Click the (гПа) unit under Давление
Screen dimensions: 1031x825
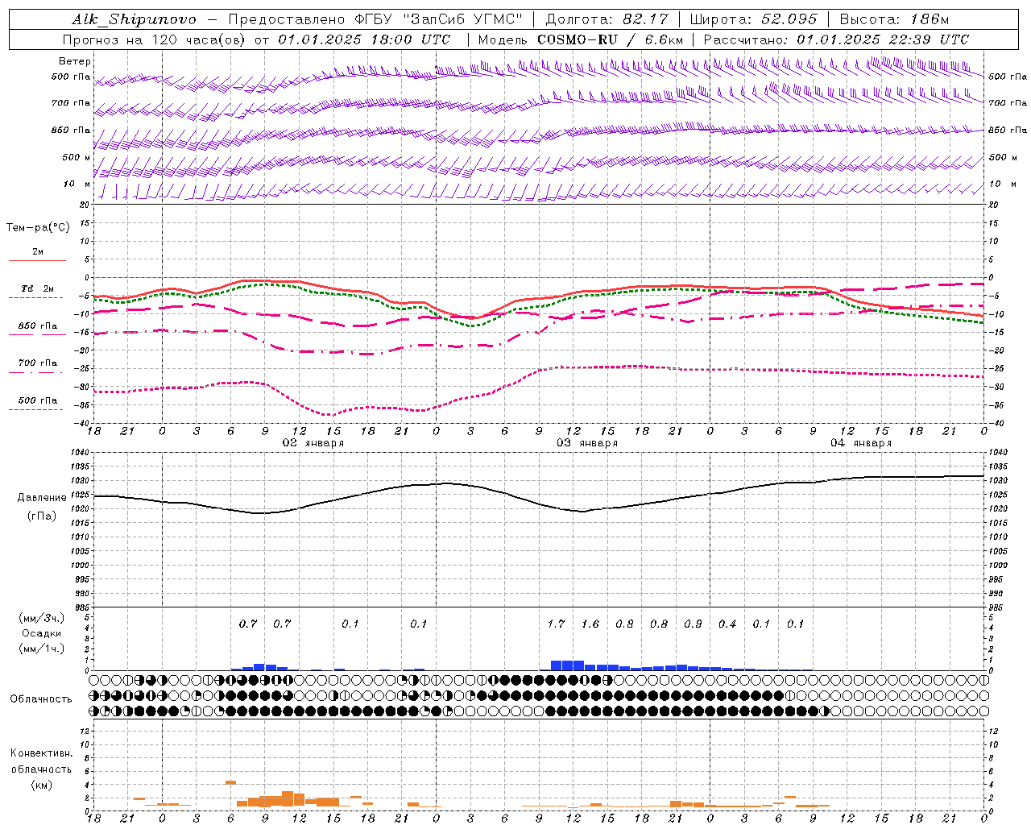(41, 516)
